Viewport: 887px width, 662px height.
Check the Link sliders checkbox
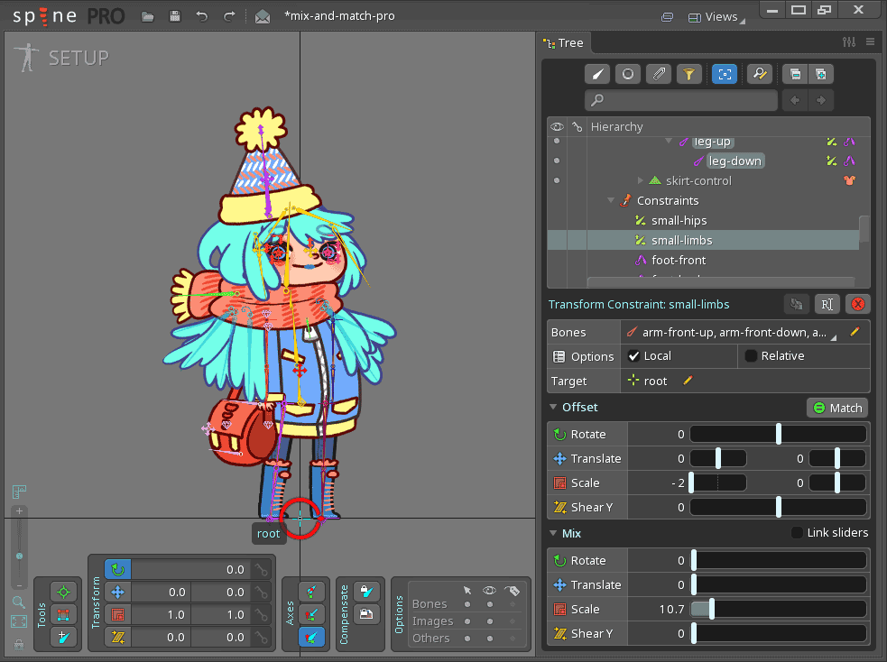pyautogui.click(x=797, y=533)
